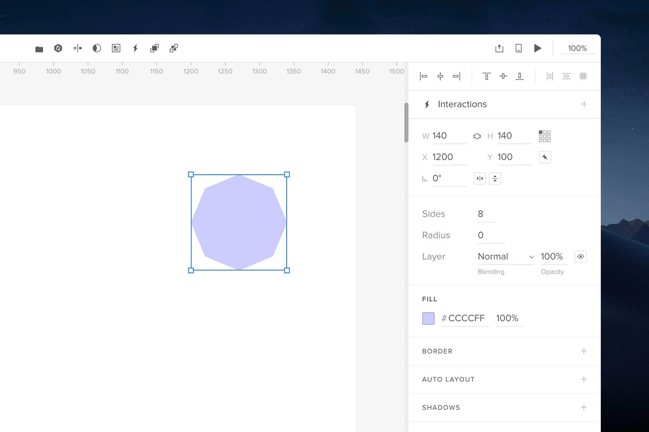The width and height of the screenshot is (649, 432).
Task: Add a Border using the plus button
Action: click(x=584, y=351)
